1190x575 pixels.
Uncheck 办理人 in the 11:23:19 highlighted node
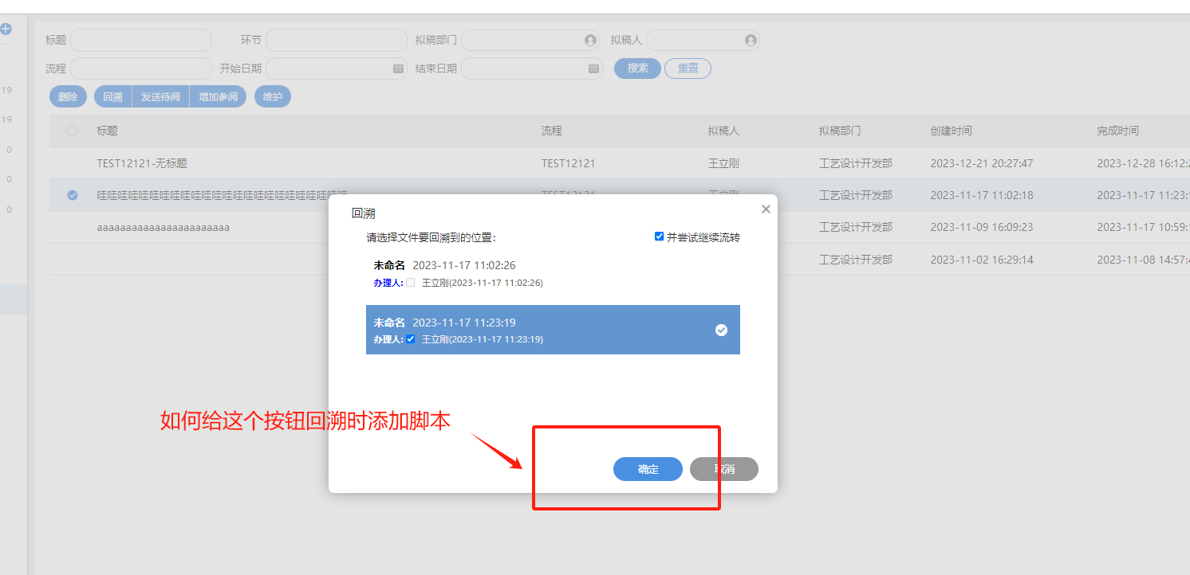click(x=411, y=339)
